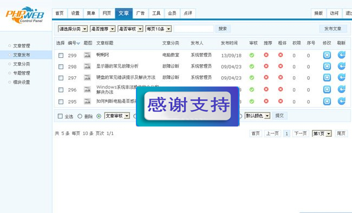Refresh article 296 with its refresh icon
The width and height of the screenshot is (352, 213).
(x=342, y=89)
